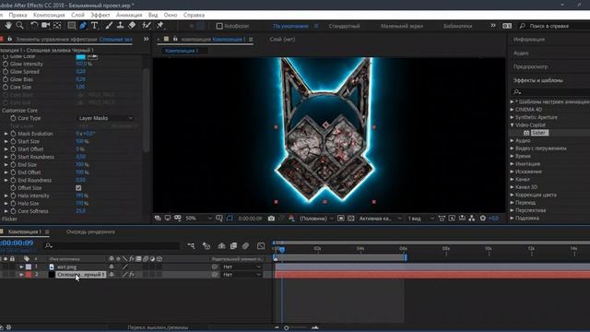Enable frame blending timeline button
The image size is (590, 332).
click(233, 246)
